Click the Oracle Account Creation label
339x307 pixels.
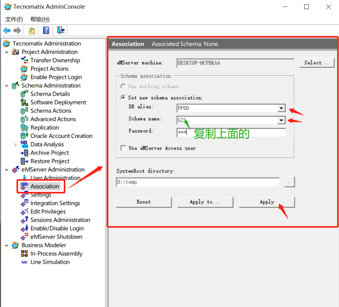click(62, 136)
